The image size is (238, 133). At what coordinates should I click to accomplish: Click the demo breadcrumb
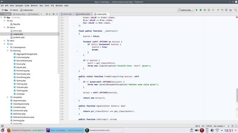pos(14,10)
